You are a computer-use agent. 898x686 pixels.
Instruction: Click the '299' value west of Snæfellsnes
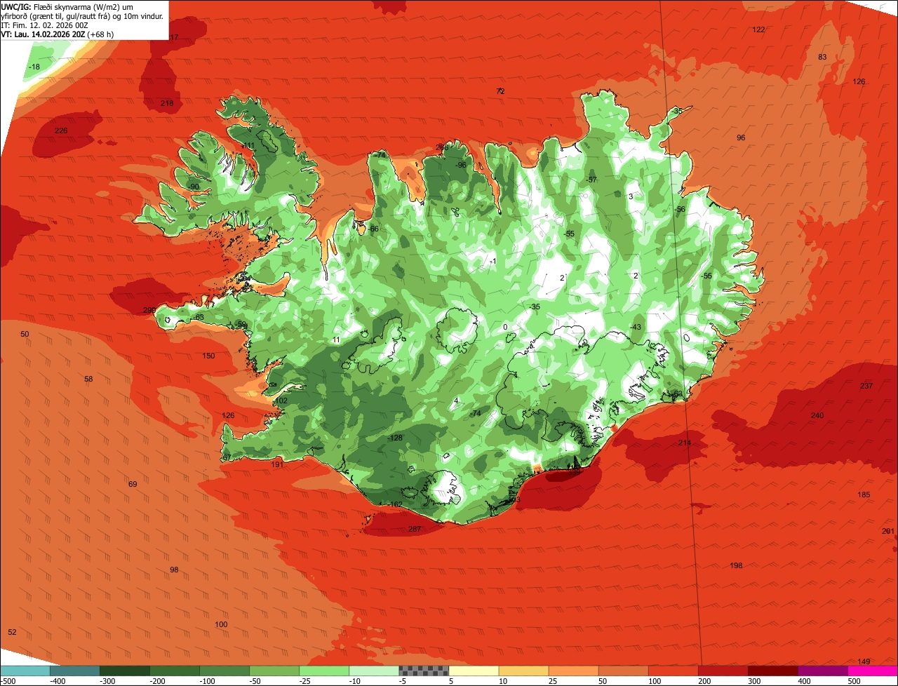click(149, 310)
